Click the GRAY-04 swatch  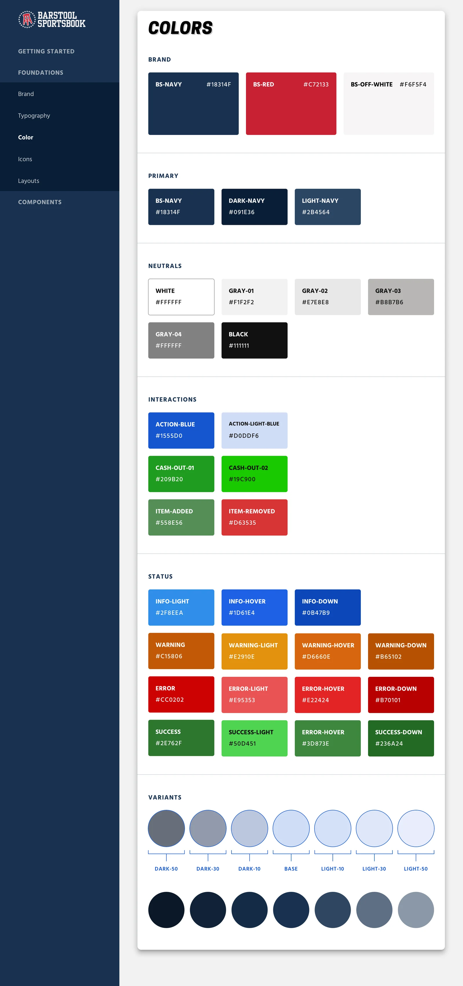click(x=181, y=340)
